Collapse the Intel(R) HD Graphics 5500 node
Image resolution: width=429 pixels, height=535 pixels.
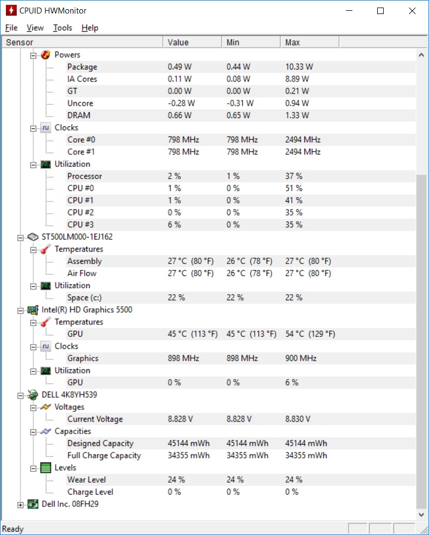pyautogui.click(x=21, y=310)
